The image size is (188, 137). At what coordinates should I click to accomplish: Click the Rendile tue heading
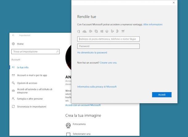(x=87, y=17)
